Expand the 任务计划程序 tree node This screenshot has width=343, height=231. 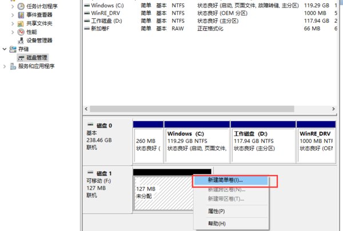(13, 6)
